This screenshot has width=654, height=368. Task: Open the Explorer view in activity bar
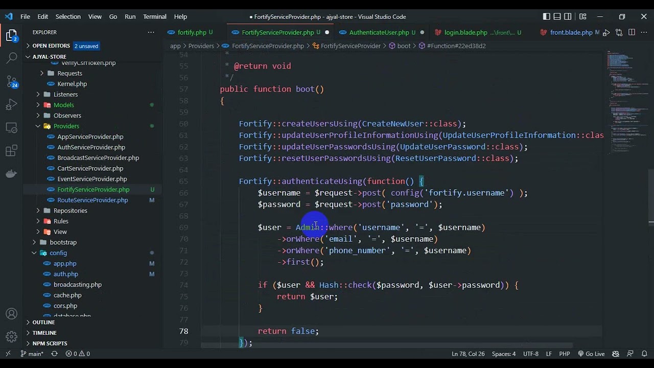(x=11, y=35)
